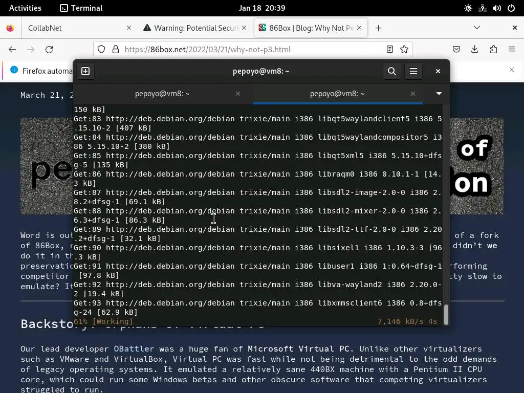Click network status indicator
Screen dimensions: 524x393
pyautogui.click(x=482, y=8)
